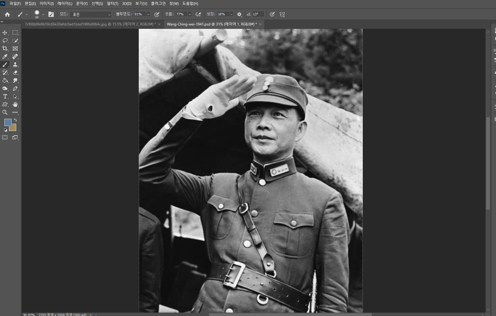The image size is (496, 316).
Task: Switch to the 7cf06b9fe9b59c69e30afdc0ad1bbd198fe0064c.jpg tab
Action: [x=90, y=24]
